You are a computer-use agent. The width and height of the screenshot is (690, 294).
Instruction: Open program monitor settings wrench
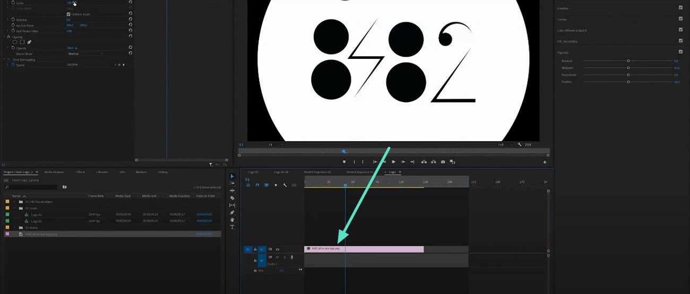coord(520,144)
